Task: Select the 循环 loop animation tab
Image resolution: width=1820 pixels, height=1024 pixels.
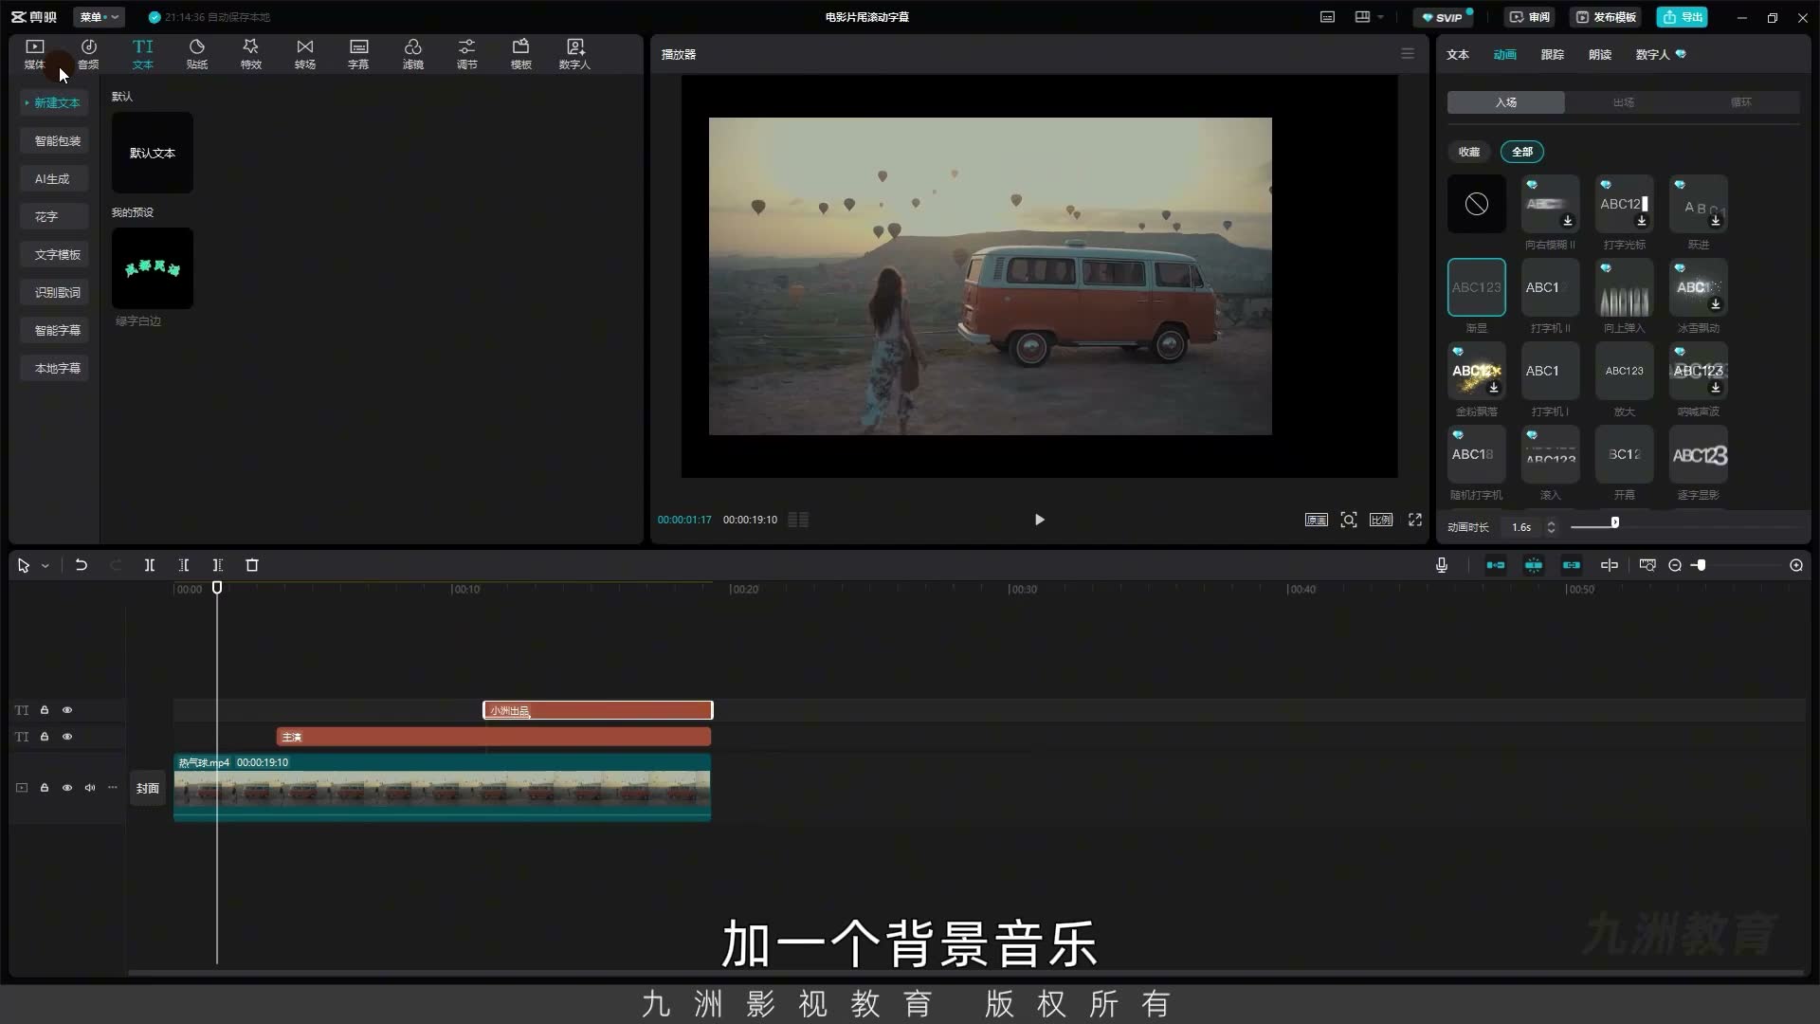Action: tap(1741, 102)
